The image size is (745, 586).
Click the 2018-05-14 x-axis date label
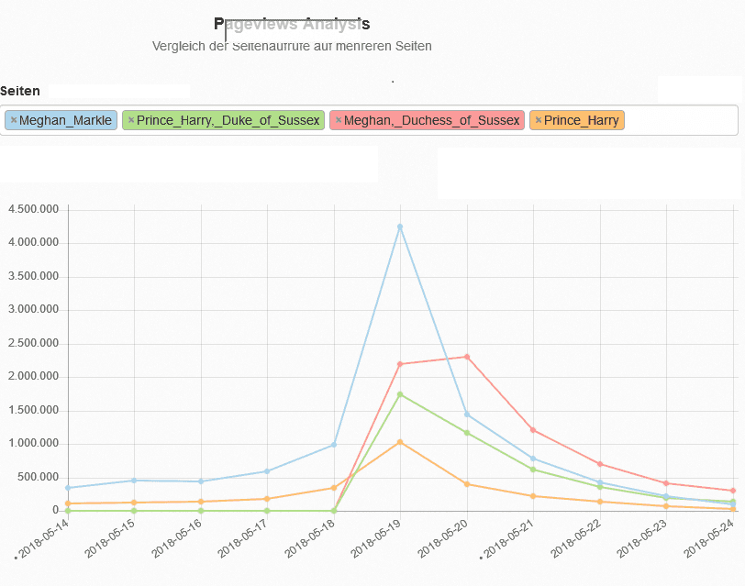[x=44, y=538]
